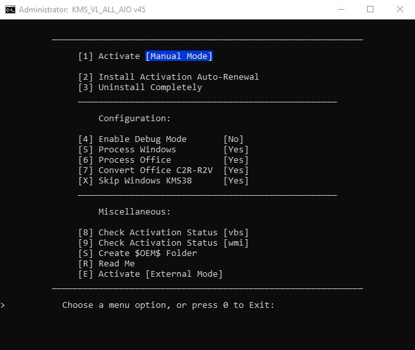Click the window title 'Administrator: KMS_VL_ALL_AIO v45'

pos(82,10)
